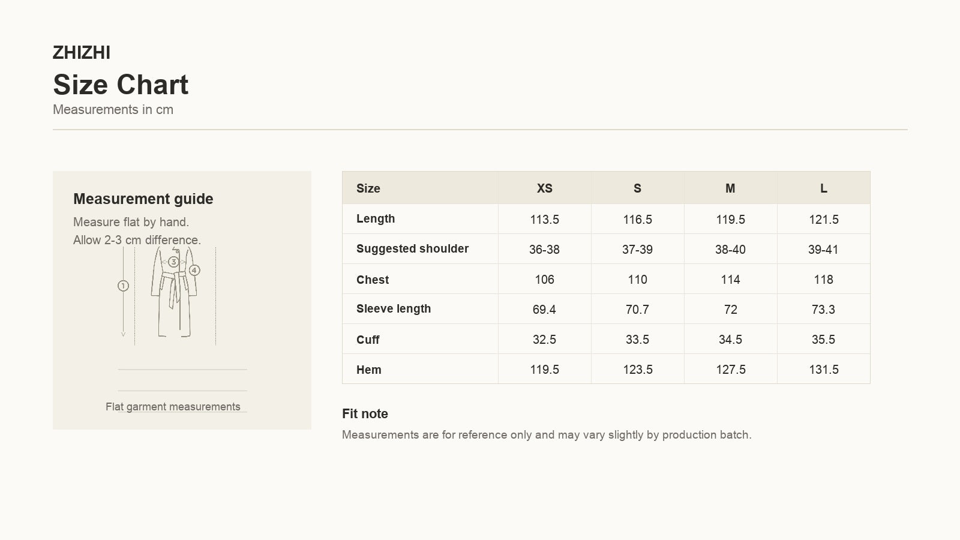Click the Sleeve length row label
The height and width of the screenshot is (540, 960).
coord(394,309)
